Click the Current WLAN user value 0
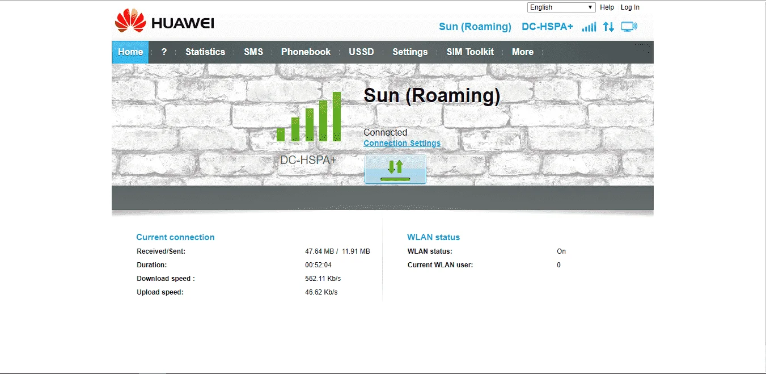The height and width of the screenshot is (374, 766). [558, 265]
